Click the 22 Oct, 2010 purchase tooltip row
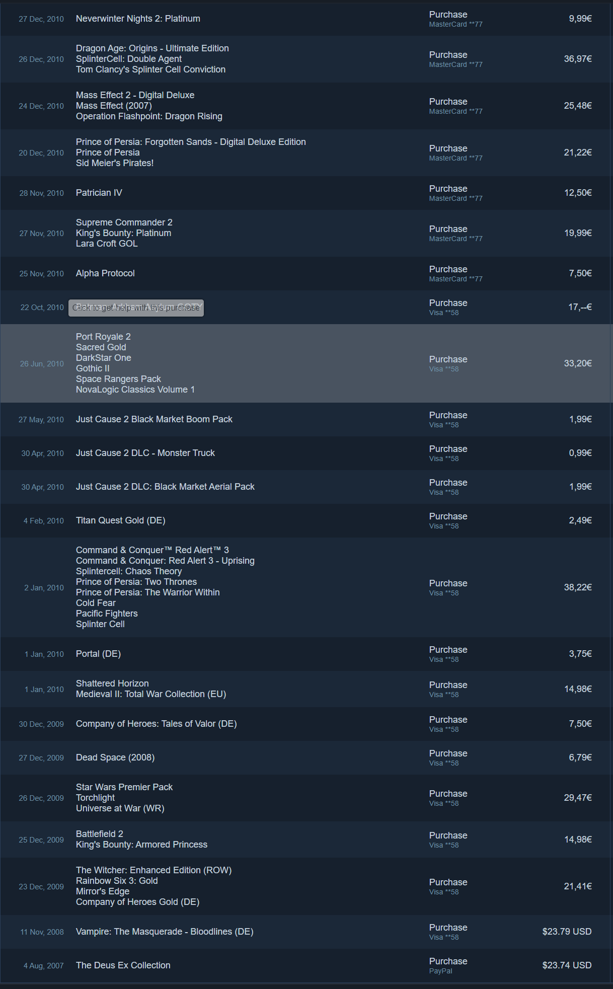The width and height of the screenshot is (613, 989). [x=306, y=307]
